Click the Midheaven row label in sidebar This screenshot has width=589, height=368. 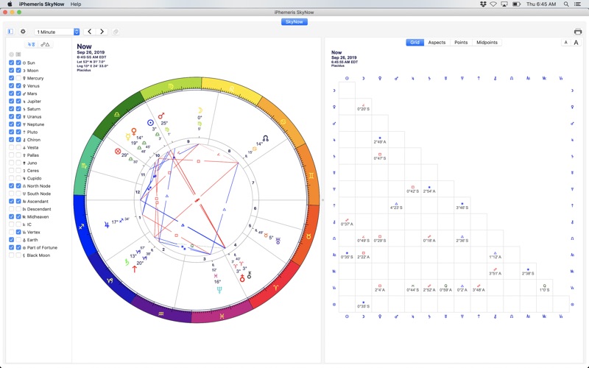[x=38, y=216]
